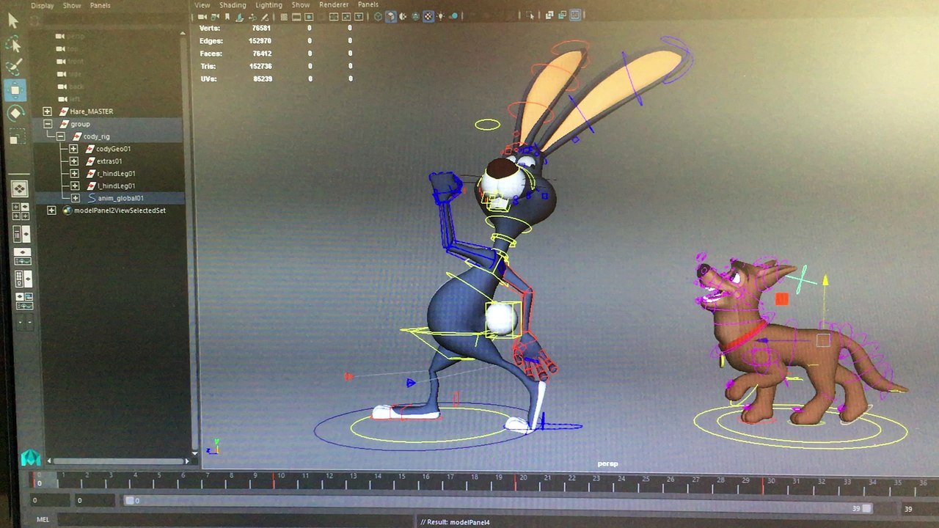Viewport: 939px width, 528px height.
Task: Open the viewport View menu
Action: click(x=202, y=4)
